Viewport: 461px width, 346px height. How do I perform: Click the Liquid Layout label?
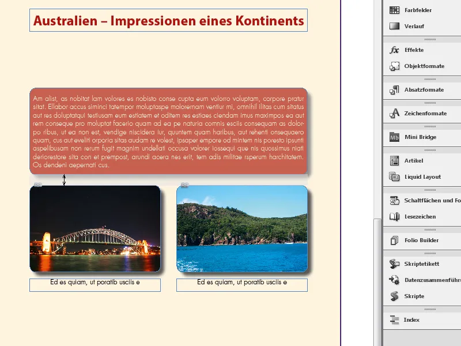click(422, 177)
